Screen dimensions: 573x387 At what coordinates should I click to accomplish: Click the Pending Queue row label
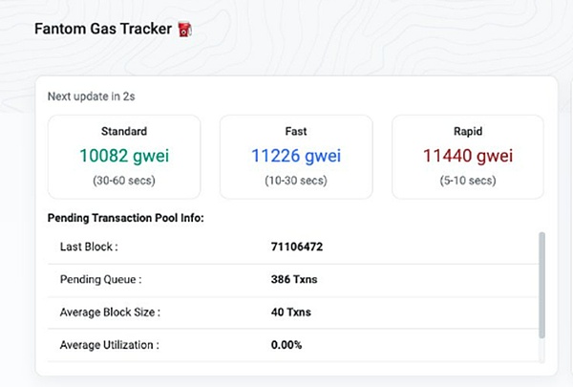tap(99, 279)
